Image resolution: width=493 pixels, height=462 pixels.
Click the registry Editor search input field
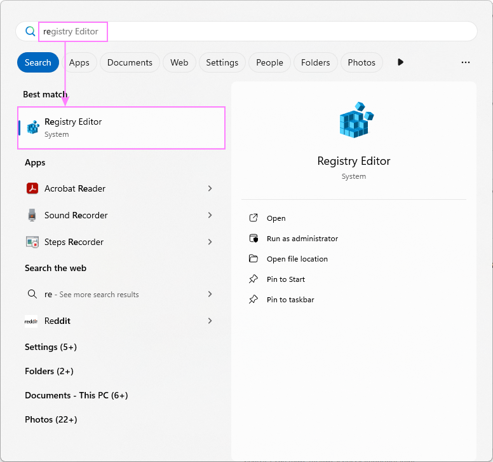246,31
